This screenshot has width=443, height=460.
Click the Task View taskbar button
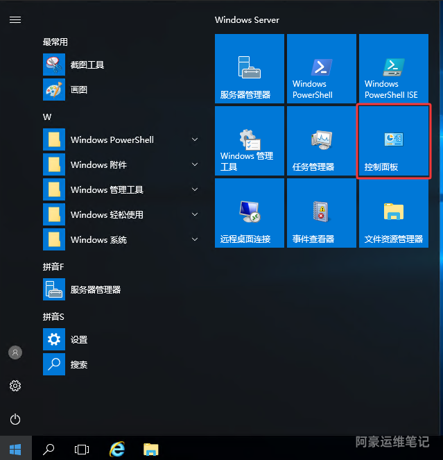click(x=82, y=449)
